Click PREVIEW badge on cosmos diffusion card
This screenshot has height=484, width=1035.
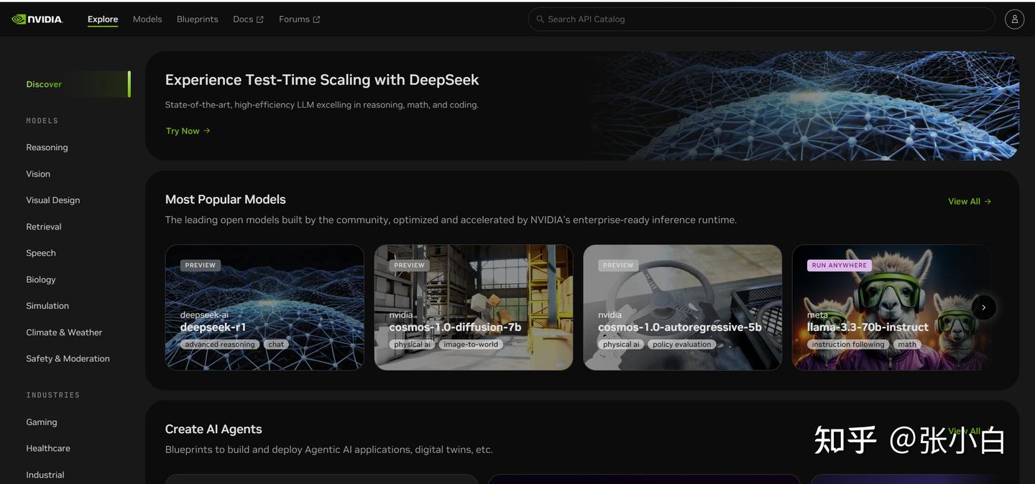tap(410, 265)
